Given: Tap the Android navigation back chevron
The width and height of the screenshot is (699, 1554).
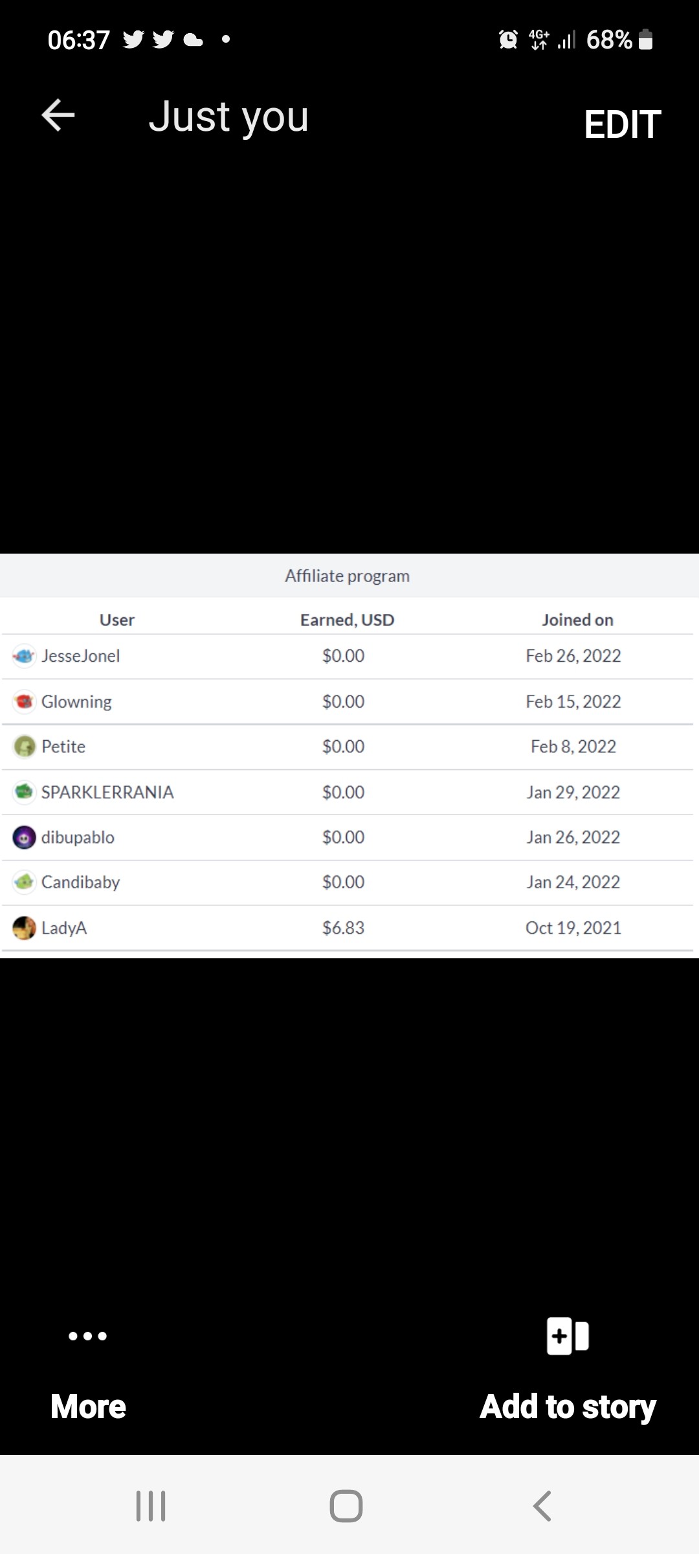Looking at the screenshot, I should click(542, 1505).
